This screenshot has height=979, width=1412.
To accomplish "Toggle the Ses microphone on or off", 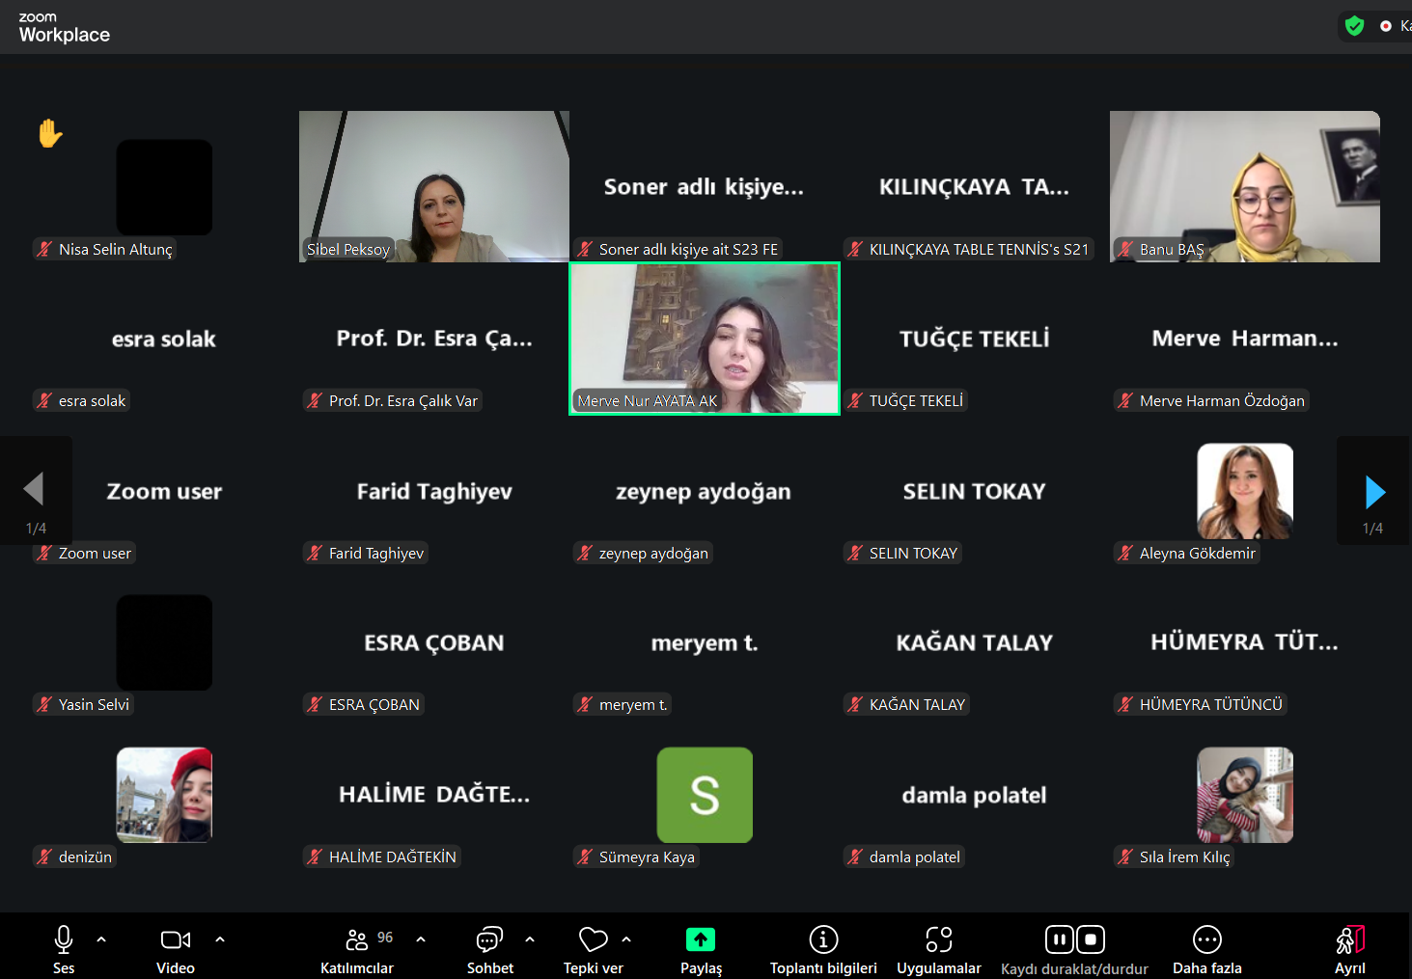I will pos(64,939).
